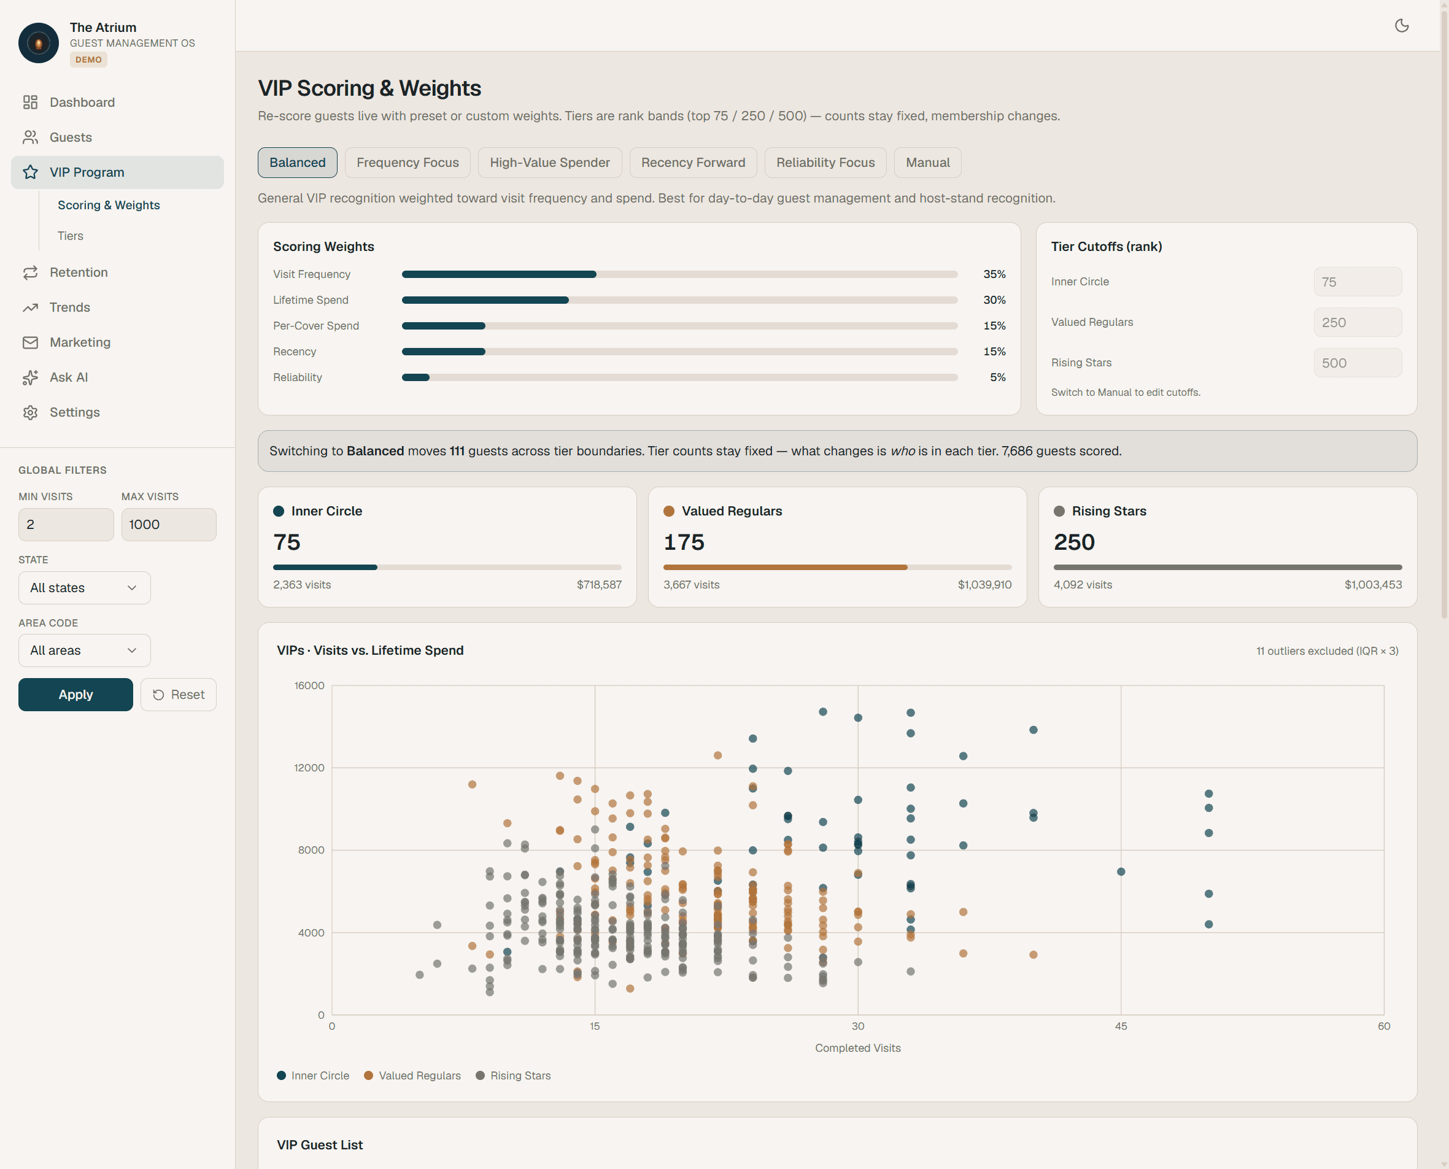Click the Visit Frequency weight slider

point(679,274)
